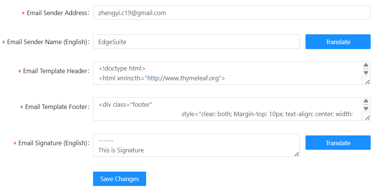The height and width of the screenshot is (195, 391).
Task: Place cursor in the Email Template Footer textarea
Action: tap(226, 109)
